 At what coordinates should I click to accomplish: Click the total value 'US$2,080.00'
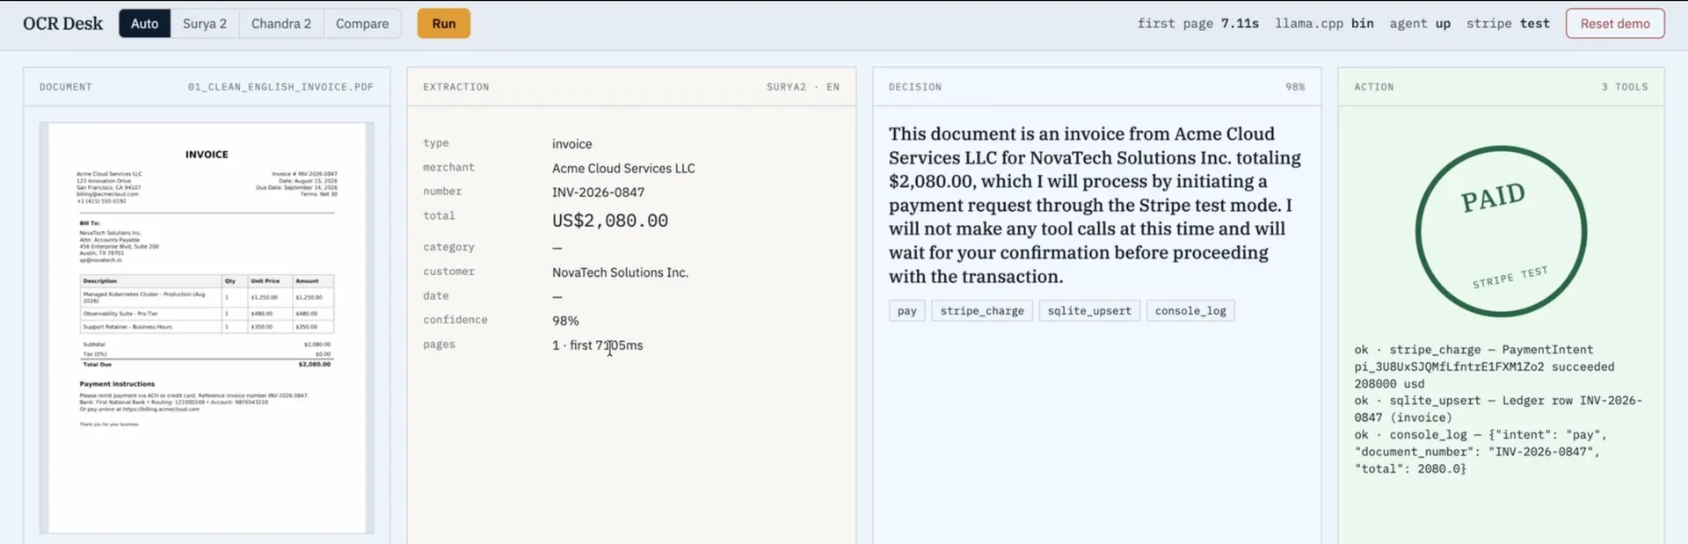610,221
